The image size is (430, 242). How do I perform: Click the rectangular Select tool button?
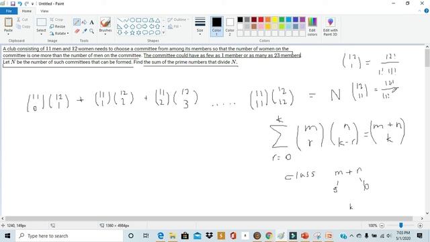tap(41, 22)
